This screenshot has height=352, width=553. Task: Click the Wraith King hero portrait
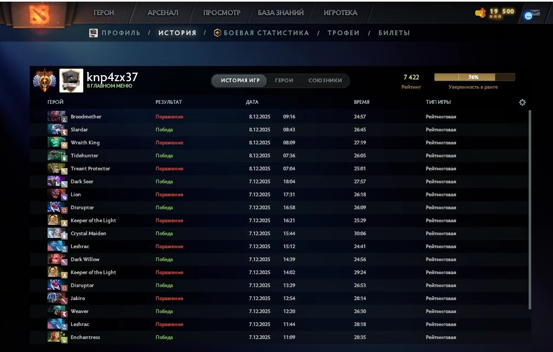pyautogui.click(x=56, y=143)
